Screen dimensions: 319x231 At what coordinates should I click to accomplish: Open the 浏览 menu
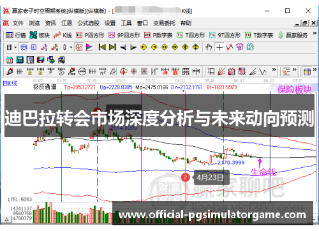click(34, 23)
